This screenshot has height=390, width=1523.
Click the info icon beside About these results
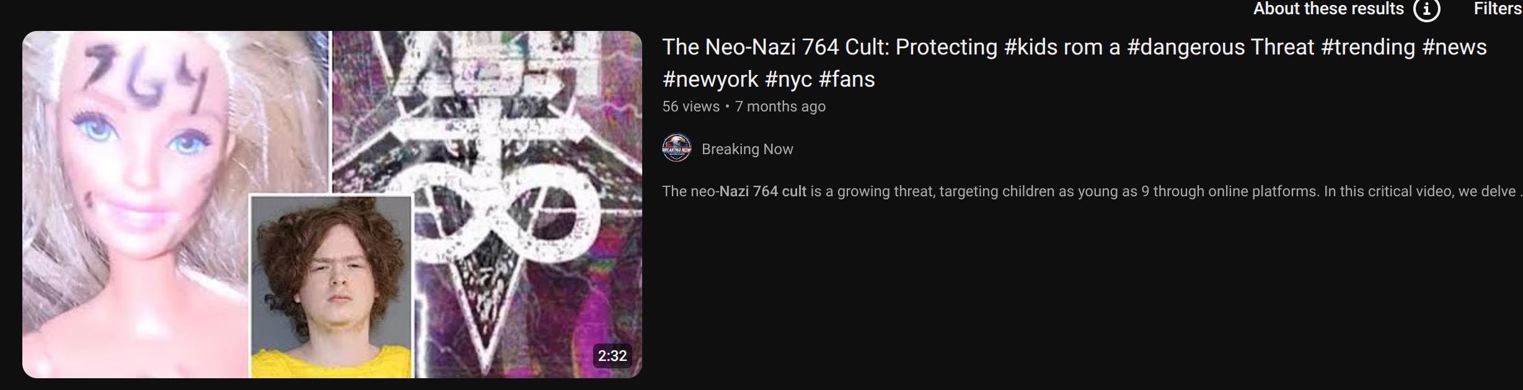[x=1426, y=9]
